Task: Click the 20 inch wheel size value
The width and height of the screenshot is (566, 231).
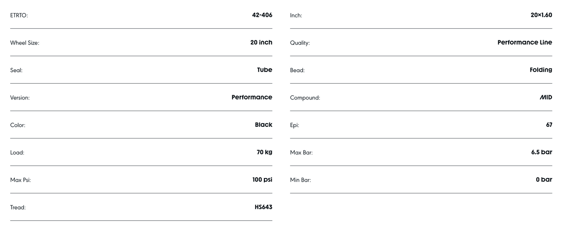Action: pos(261,42)
